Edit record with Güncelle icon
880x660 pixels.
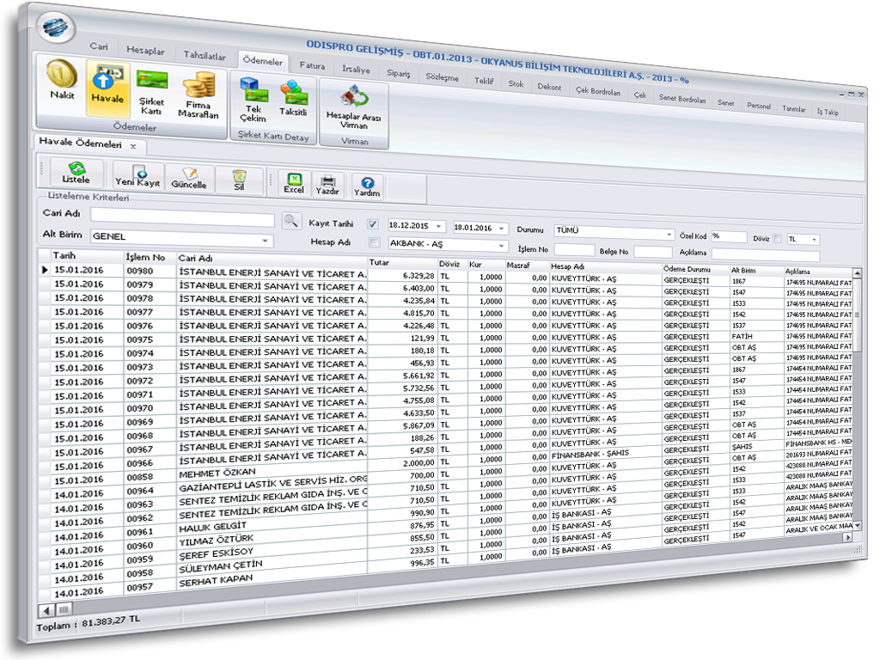[189, 177]
